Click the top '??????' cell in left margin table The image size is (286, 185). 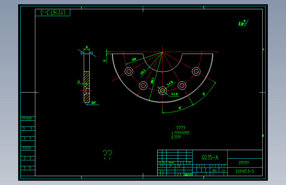(28, 119)
